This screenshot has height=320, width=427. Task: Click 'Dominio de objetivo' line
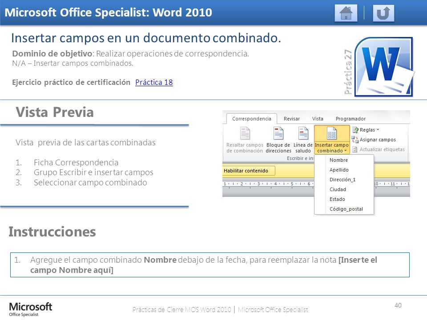pos(130,54)
